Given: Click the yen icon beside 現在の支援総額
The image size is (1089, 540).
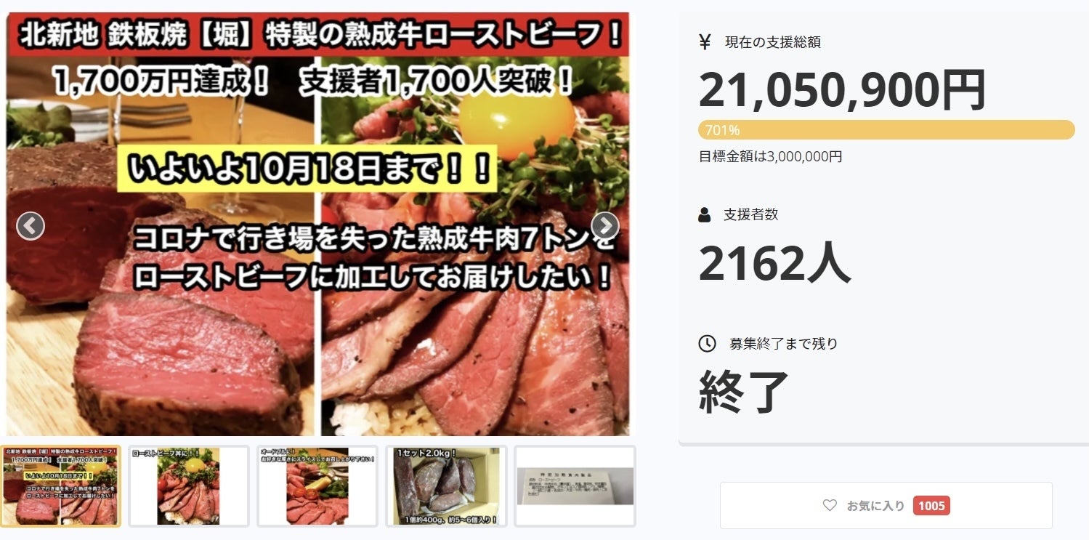Looking at the screenshot, I should [705, 41].
